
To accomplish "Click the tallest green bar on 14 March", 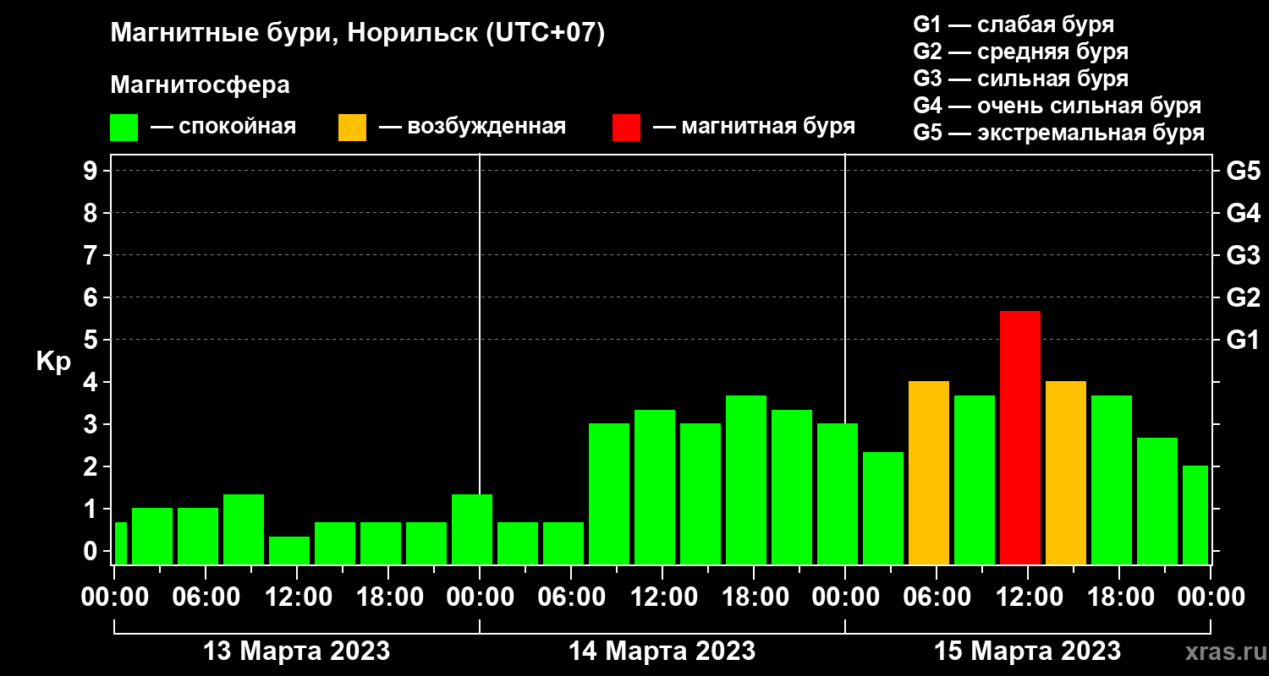I will tap(746, 480).
